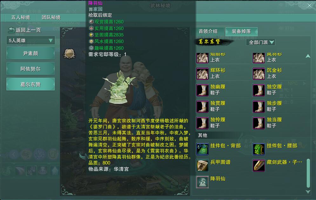Click the 沉金衫 armor icon
This screenshot has width=316, height=200.
pyautogui.click(x=259, y=74)
